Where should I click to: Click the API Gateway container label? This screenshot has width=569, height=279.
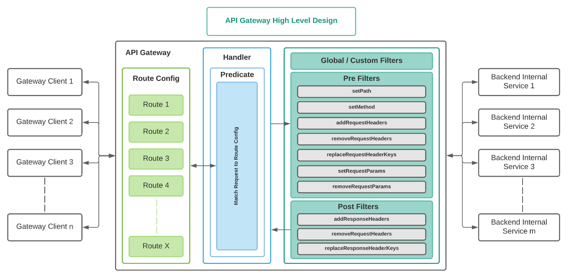(x=148, y=53)
